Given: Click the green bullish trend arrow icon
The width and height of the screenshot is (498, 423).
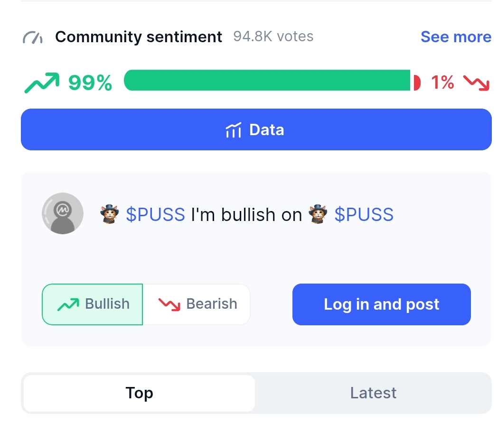Looking at the screenshot, I should pos(42,83).
